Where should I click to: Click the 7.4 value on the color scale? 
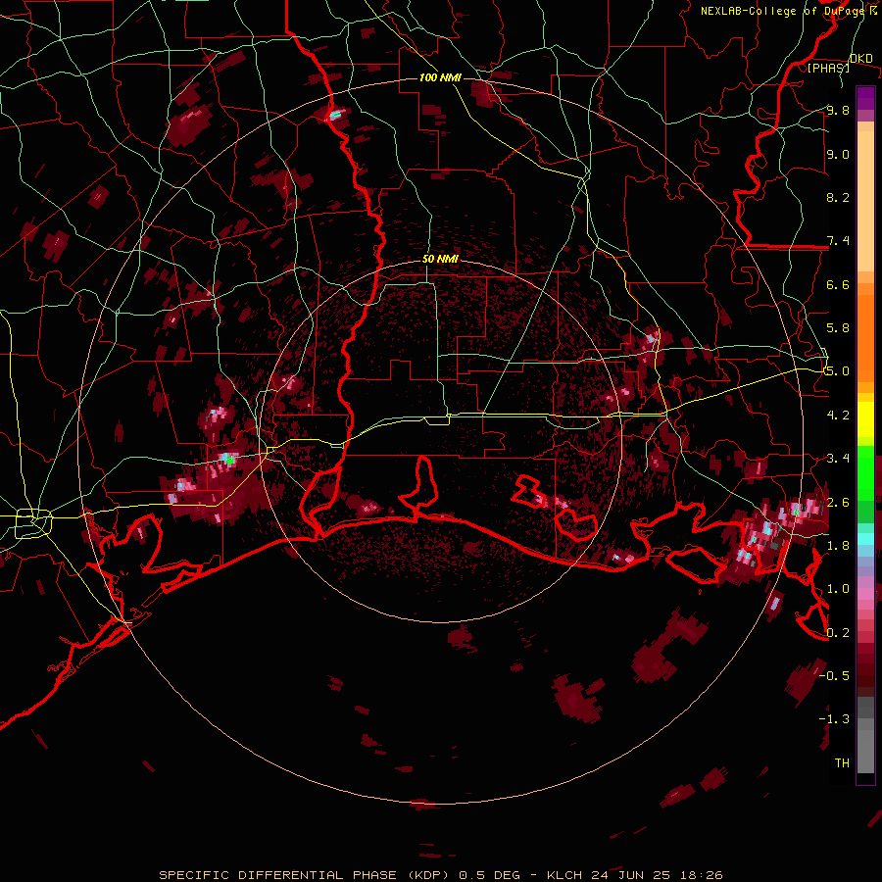[838, 241]
